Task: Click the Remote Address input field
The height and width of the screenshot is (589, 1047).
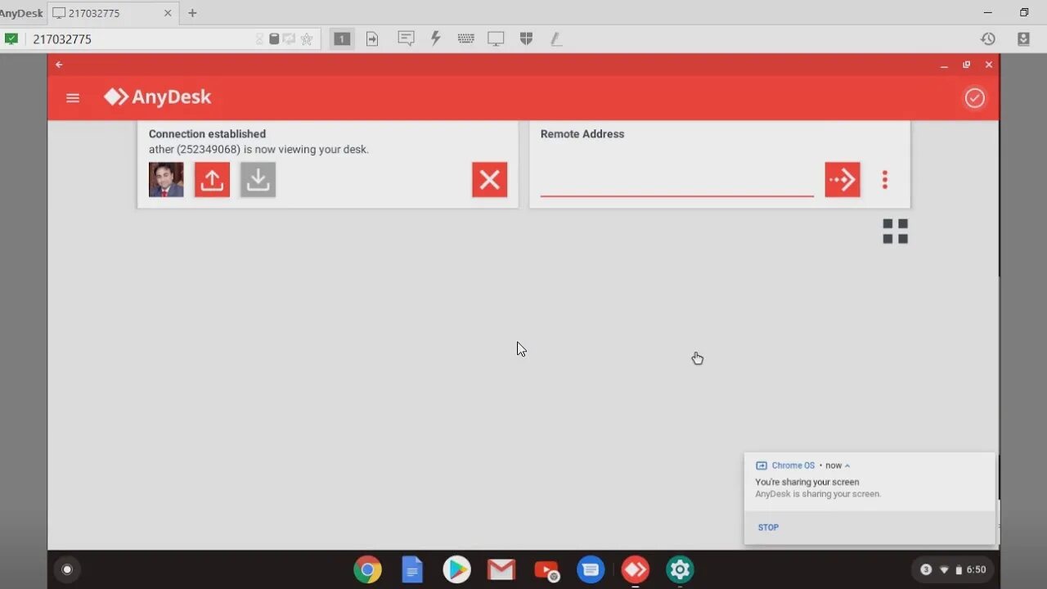Action: click(x=676, y=180)
